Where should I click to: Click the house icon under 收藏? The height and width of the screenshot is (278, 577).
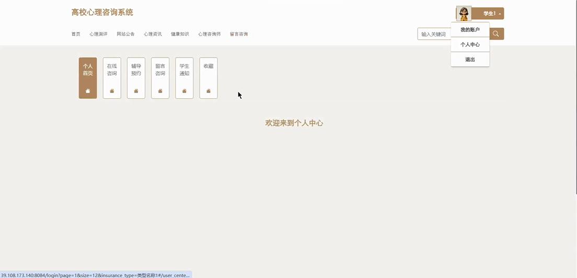(x=209, y=91)
